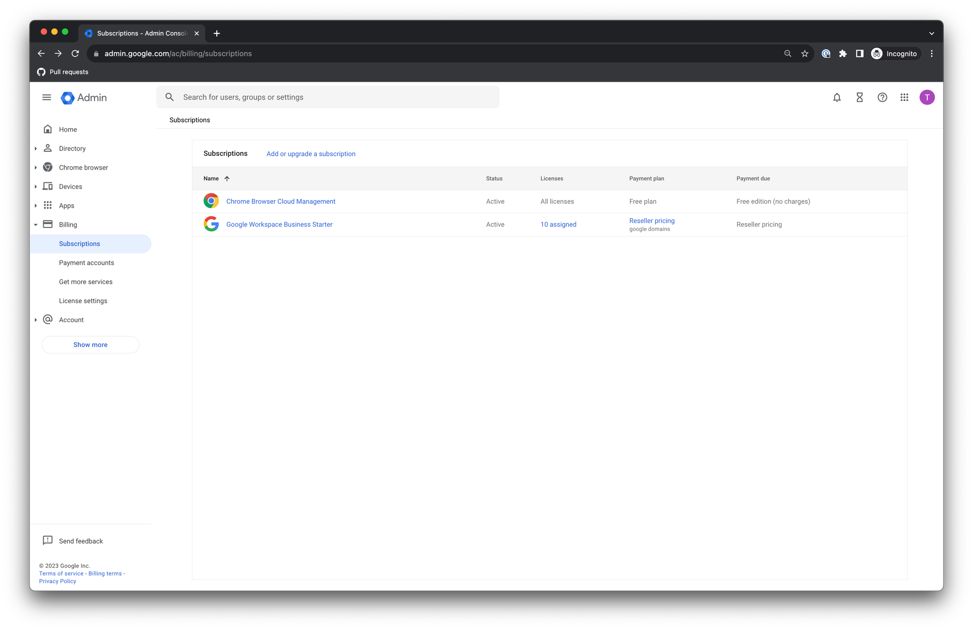
Task: Open the Google apps grid icon
Action: (904, 97)
